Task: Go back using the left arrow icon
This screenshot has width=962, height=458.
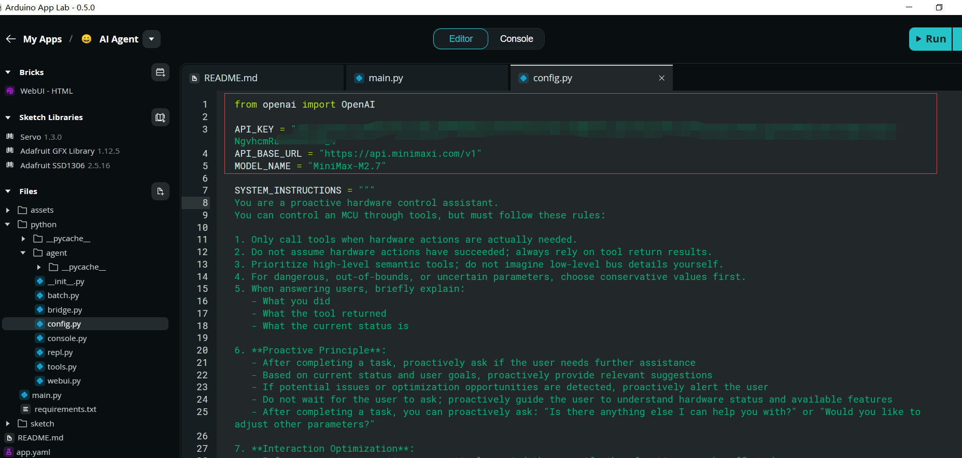Action: coord(11,39)
